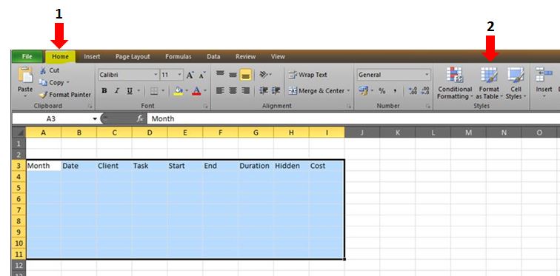Open the Formulas tab

pyautogui.click(x=179, y=57)
